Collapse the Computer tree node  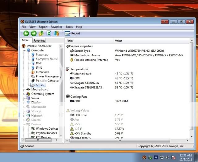24,51
